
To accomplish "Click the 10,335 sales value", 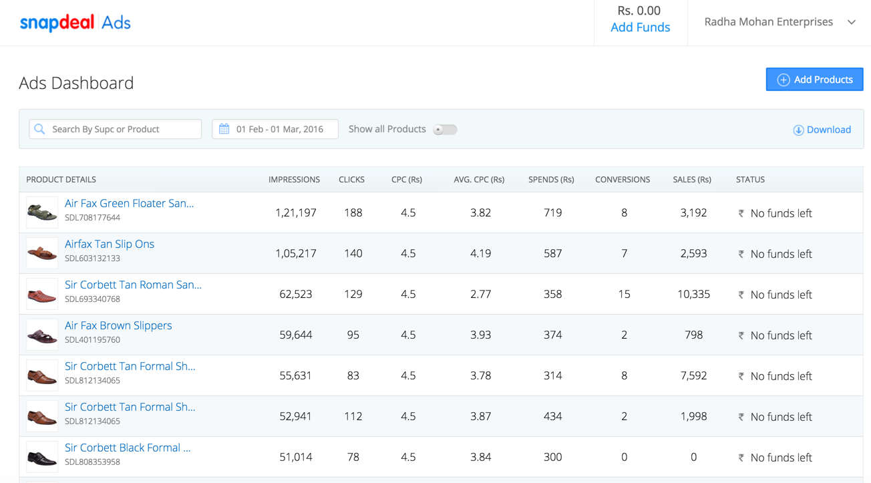I will pyautogui.click(x=693, y=295).
